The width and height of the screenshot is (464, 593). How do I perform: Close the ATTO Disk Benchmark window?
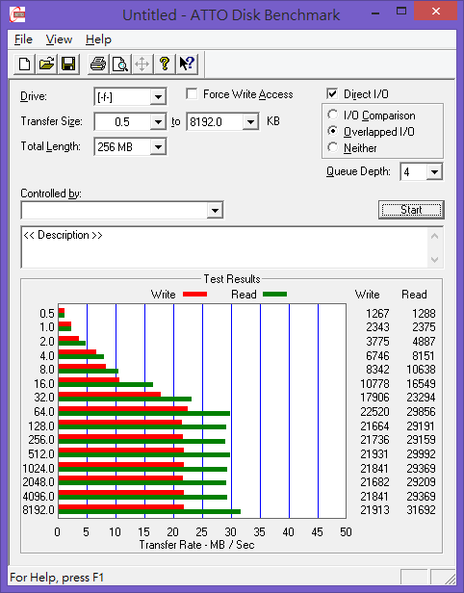[436, 12]
